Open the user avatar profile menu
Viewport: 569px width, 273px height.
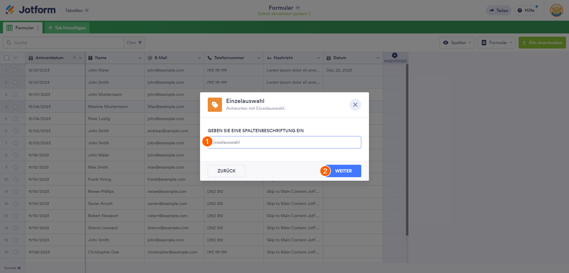pyautogui.click(x=556, y=10)
